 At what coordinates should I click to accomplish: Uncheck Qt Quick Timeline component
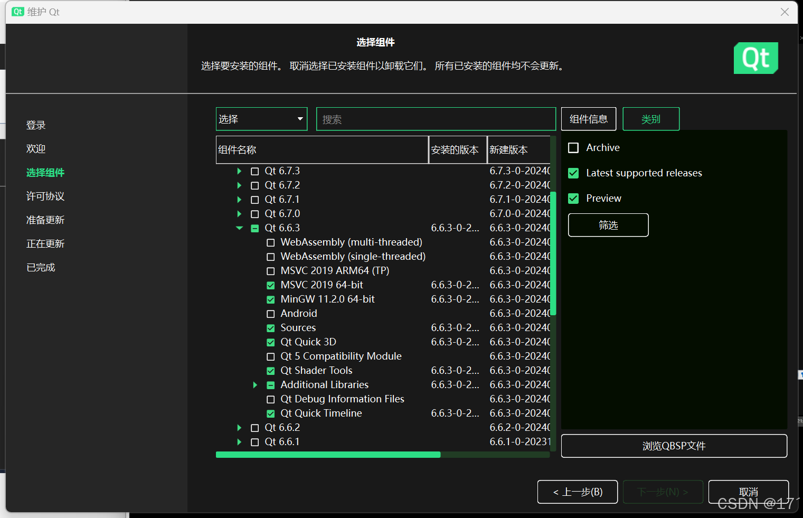(x=271, y=413)
